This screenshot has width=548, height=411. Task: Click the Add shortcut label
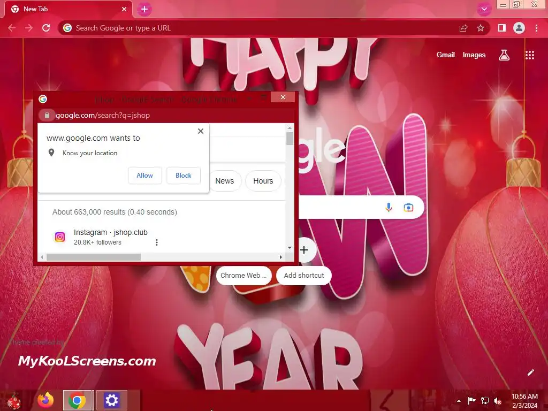click(304, 276)
